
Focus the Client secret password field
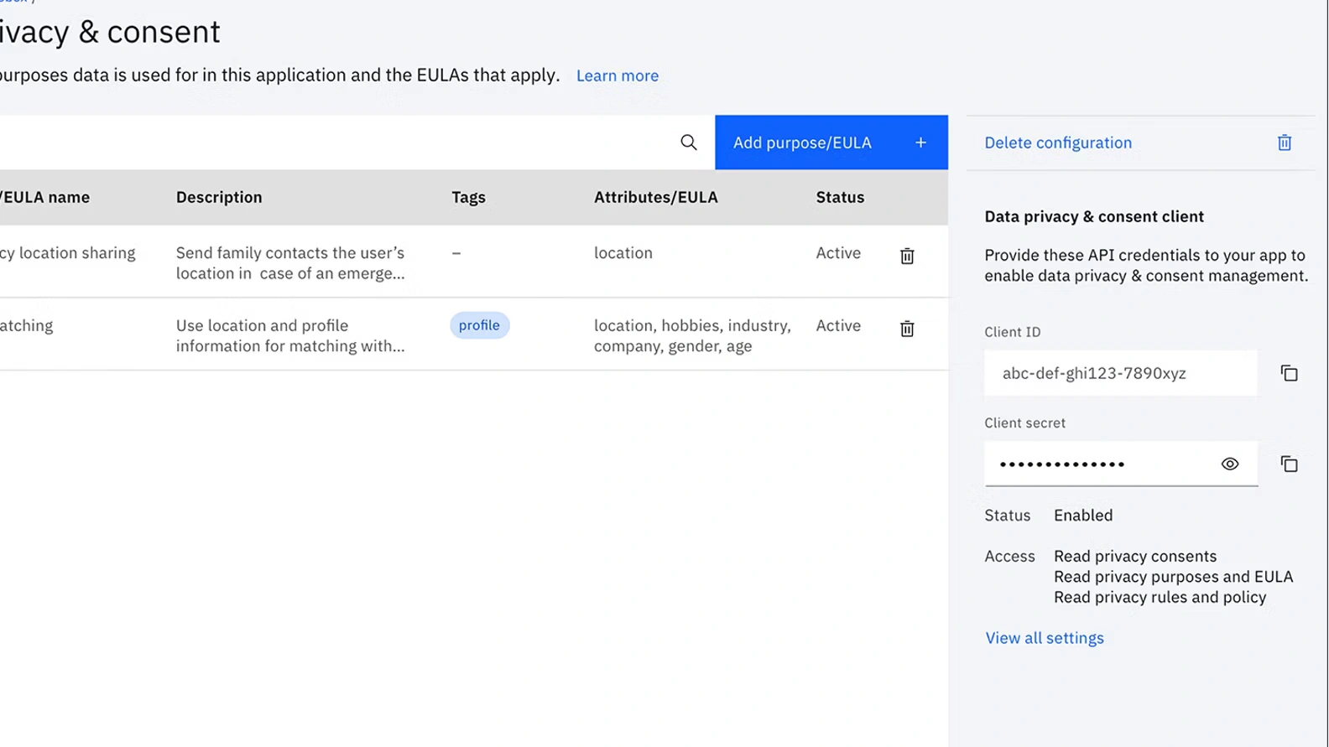pos(1099,464)
